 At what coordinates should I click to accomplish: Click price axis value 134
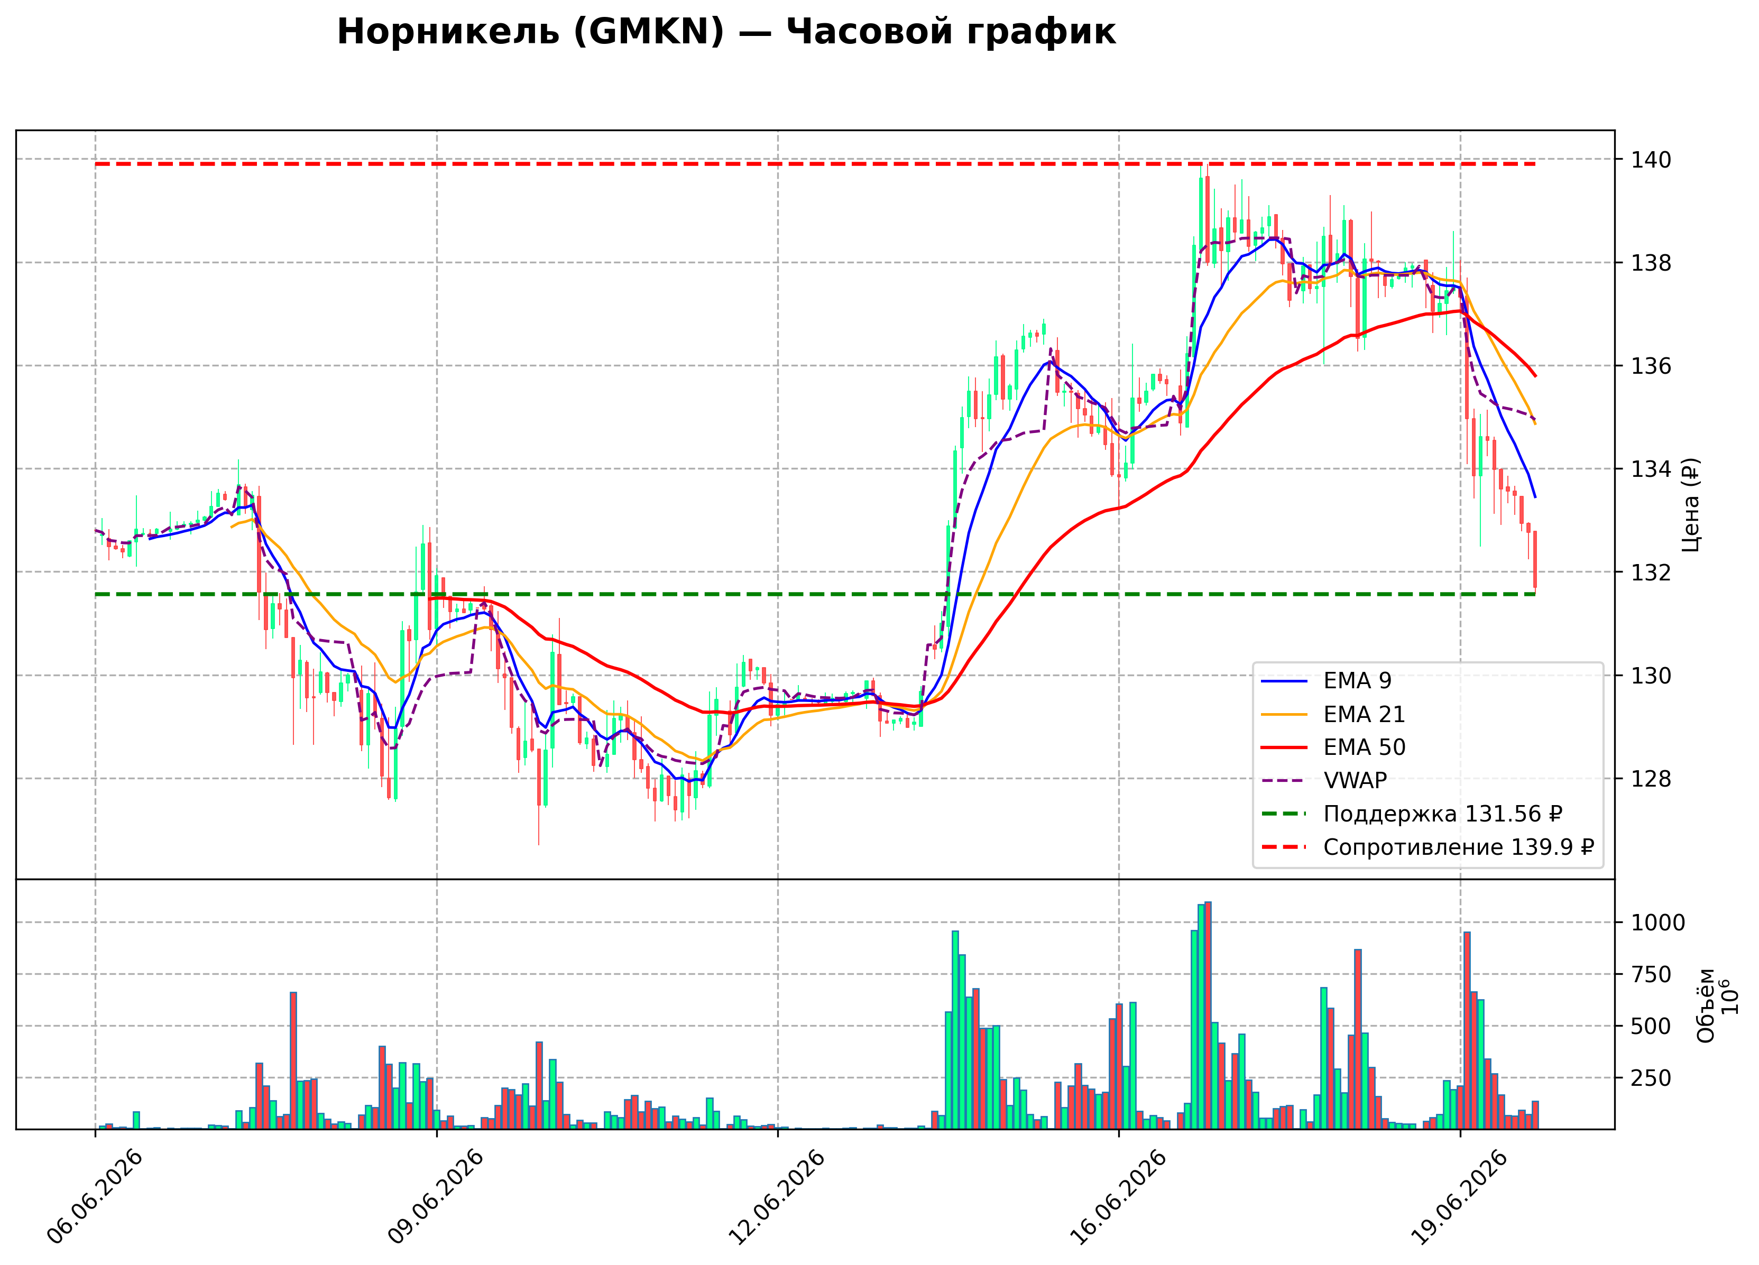tap(1651, 469)
